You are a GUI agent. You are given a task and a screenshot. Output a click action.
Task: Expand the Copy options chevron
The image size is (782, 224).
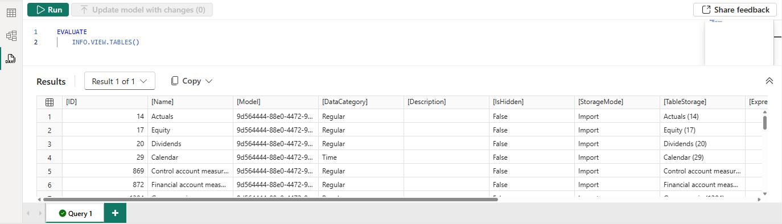point(209,81)
